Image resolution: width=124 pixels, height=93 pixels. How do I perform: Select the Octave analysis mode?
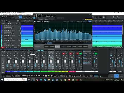47,47
